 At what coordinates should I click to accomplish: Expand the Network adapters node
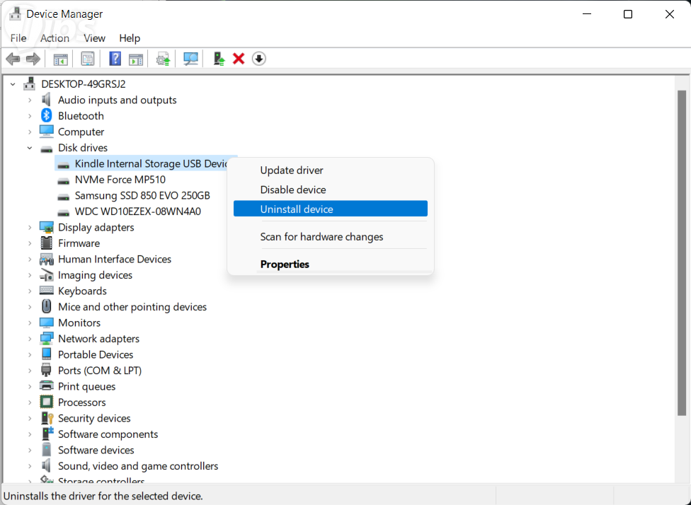coord(30,339)
